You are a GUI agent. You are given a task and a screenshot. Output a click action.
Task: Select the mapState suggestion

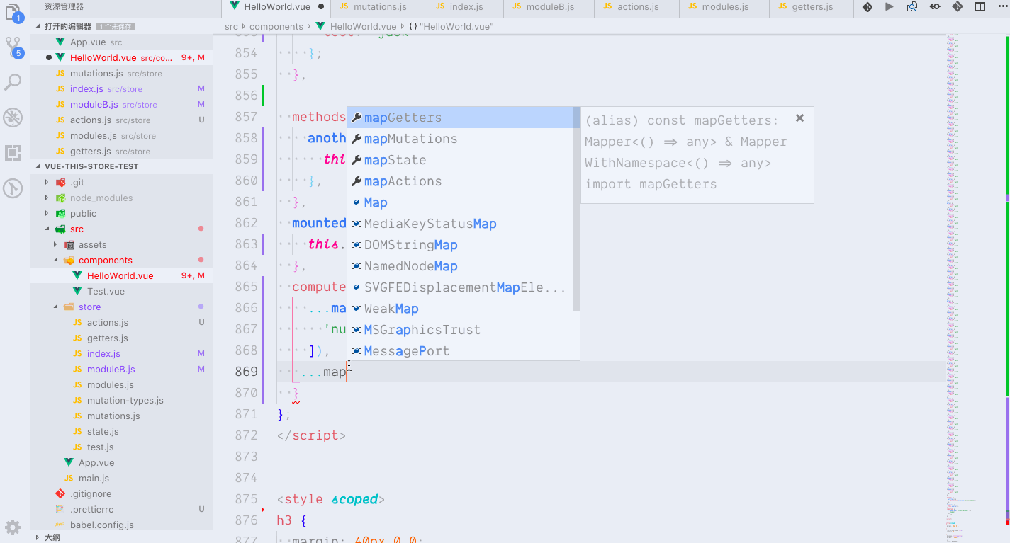[x=460, y=160]
